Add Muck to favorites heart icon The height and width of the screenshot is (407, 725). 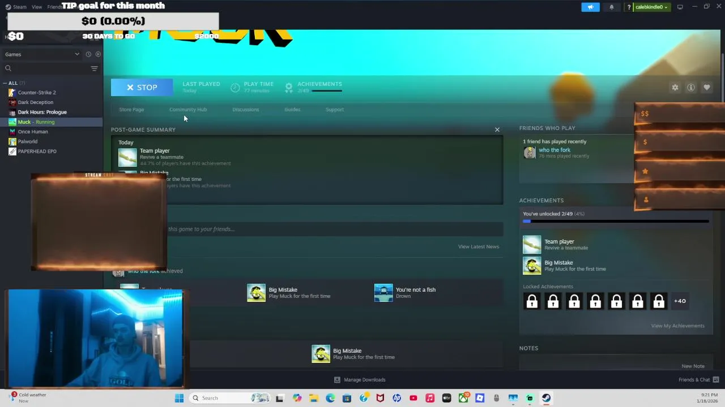click(x=706, y=88)
